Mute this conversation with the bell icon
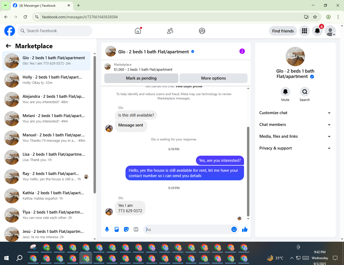Image resolution: width=344 pixels, height=265 pixels. tap(285, 92)
